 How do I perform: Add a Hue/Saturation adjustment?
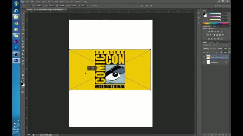[x=207, y=35]
